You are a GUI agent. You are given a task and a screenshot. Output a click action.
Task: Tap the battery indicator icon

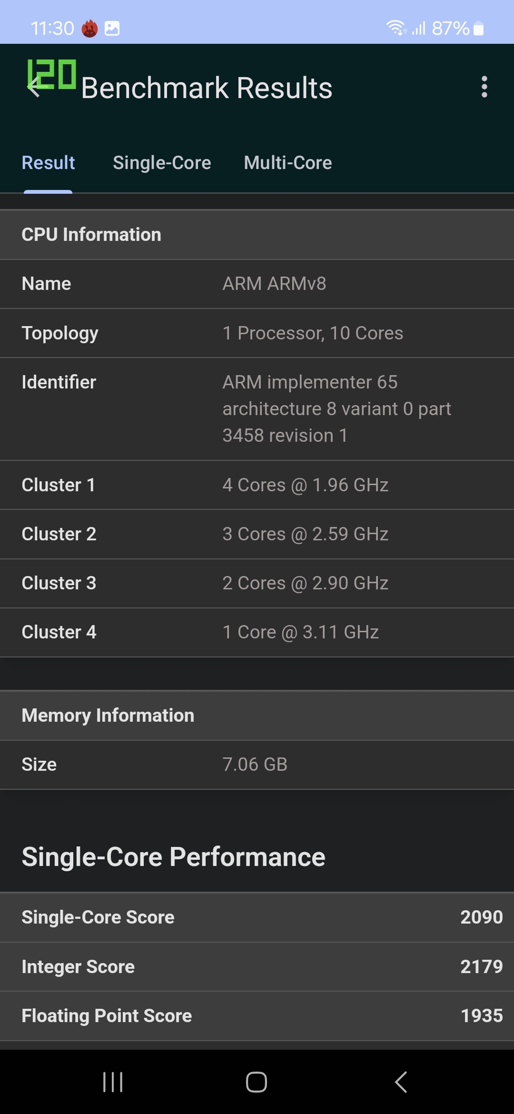(479, 29)
